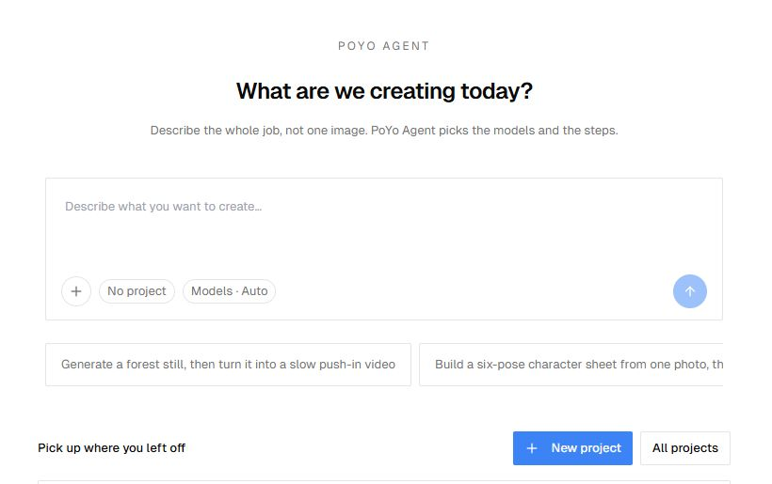Viewport: 772px width, 484px height.
Task: Open the Models · Auto selector
Action: (x=229, y=291)
